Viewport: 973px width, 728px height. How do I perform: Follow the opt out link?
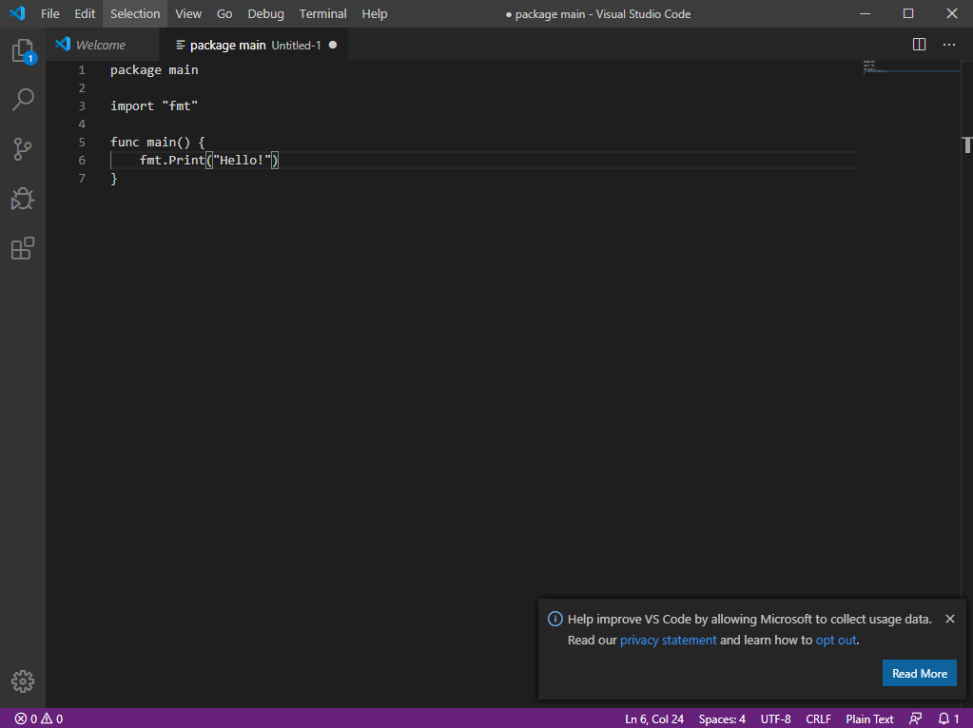tap(835, 640)
